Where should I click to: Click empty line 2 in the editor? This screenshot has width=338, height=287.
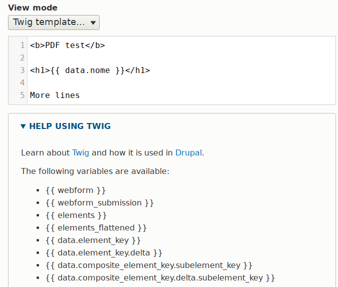click(150, 58)
